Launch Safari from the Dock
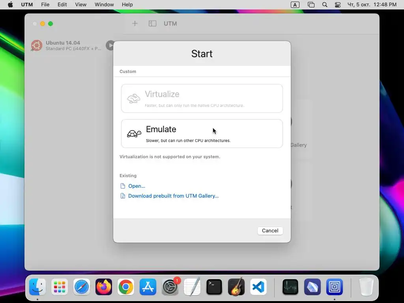 82,287
